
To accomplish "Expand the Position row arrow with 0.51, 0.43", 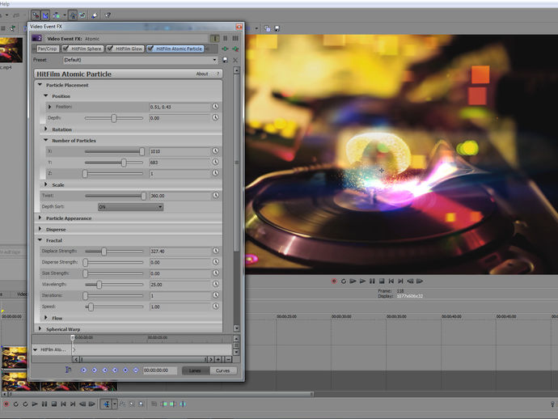I will click(49, 107).
